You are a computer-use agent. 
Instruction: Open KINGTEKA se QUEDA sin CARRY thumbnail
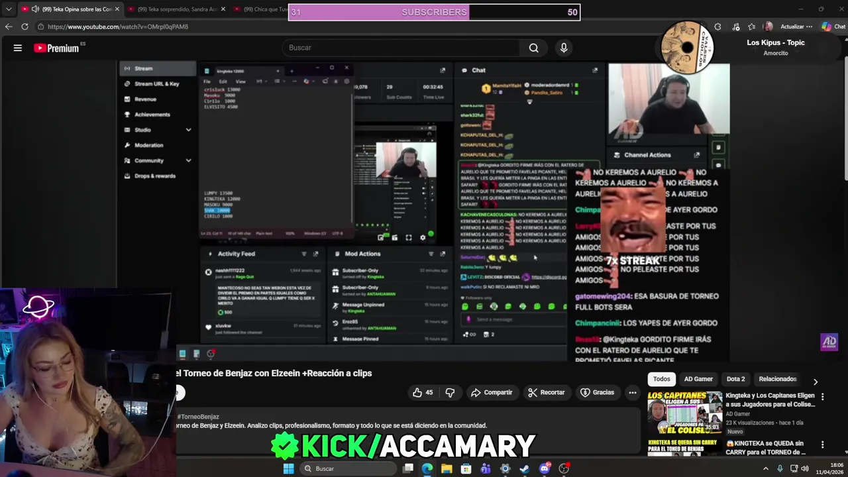pyautogui.click(x=685, y=447)
